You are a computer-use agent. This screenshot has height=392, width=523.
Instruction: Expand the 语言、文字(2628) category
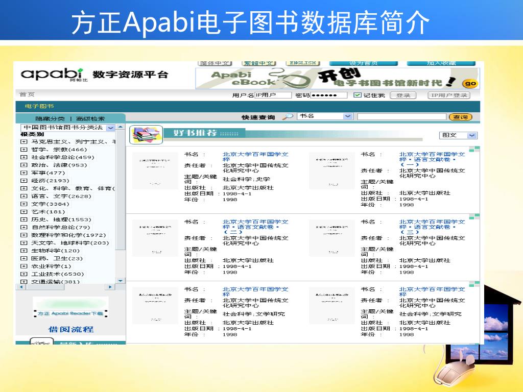(x=23, y=196)
